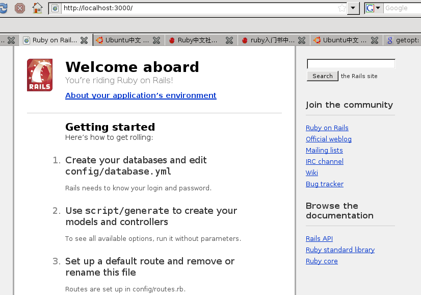Click the red stop loading icon
This screenshot has width=421, height=295.
tap(20, 8)
